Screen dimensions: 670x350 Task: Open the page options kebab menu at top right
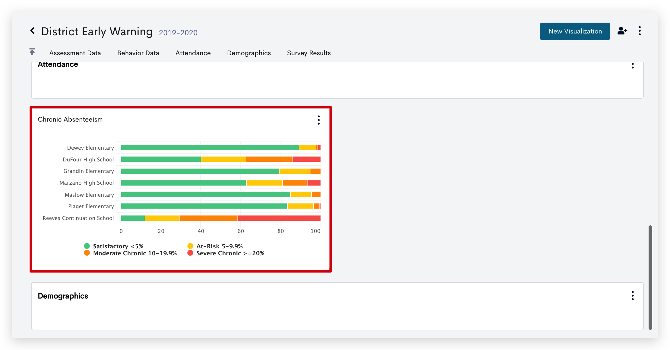(x=640, y=31)
